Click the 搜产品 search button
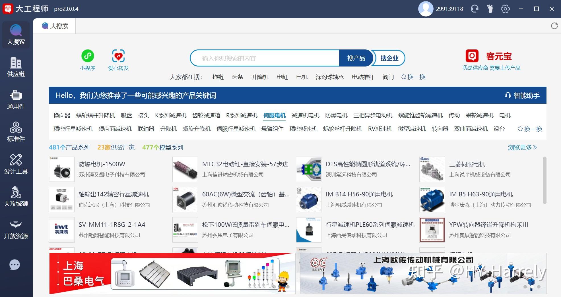 (x=356, y=58)
